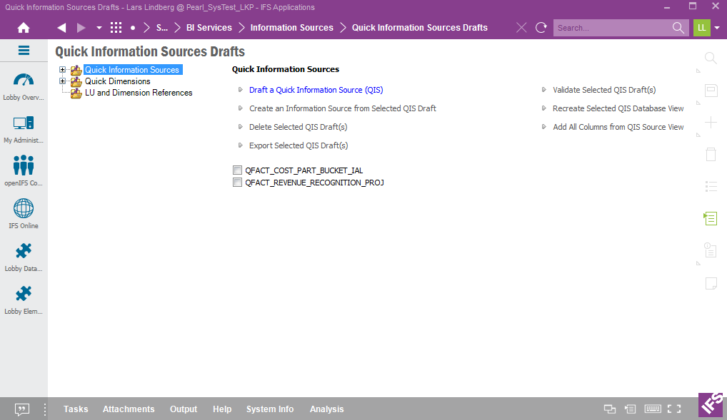Check the QFACT_REVENUE_RECOGNITION_PROJ checkbox
727x420 pixels.
coord(237,183)
